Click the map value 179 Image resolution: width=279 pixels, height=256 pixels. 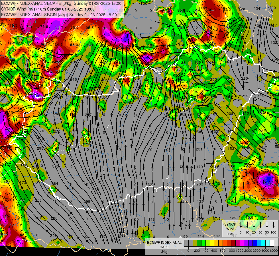(x=200, y=167)
